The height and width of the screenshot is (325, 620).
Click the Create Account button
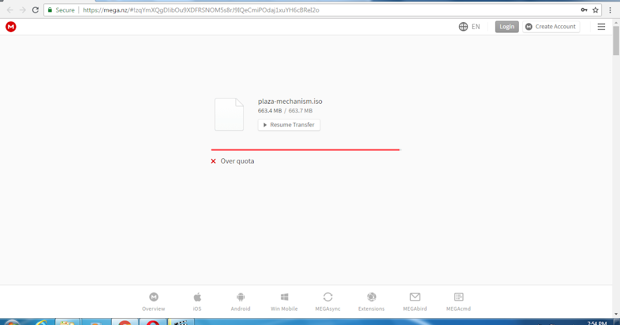click(551, 27)
